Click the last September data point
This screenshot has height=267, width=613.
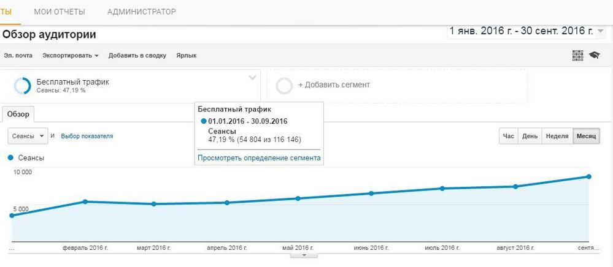[588, 176]
